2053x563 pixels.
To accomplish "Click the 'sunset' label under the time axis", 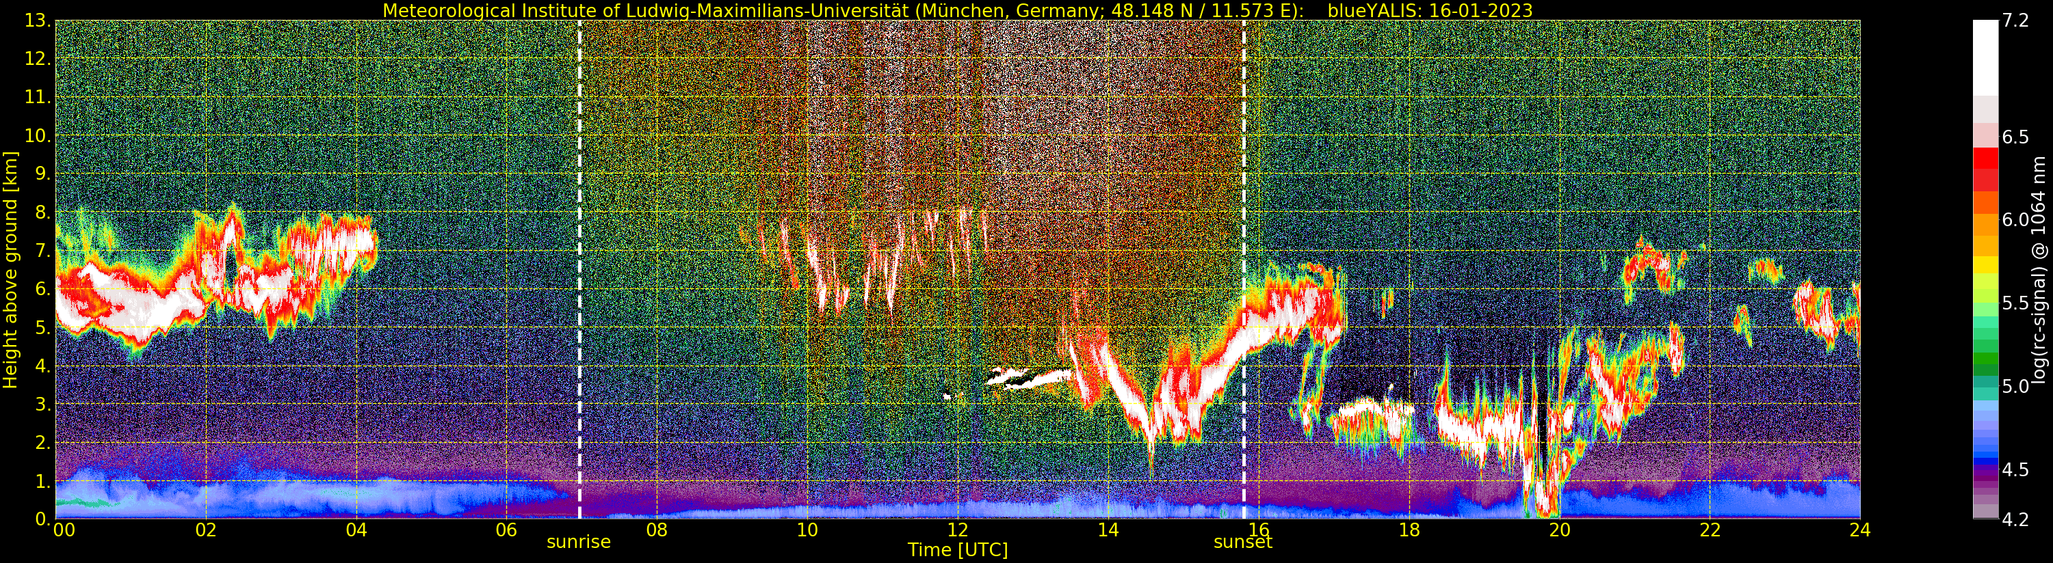I will pyautogui.click(x=1242, y=543).
